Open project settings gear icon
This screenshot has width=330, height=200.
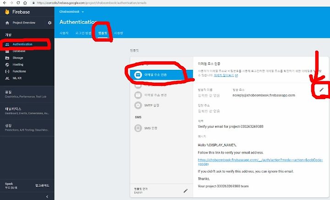point(49,23)
